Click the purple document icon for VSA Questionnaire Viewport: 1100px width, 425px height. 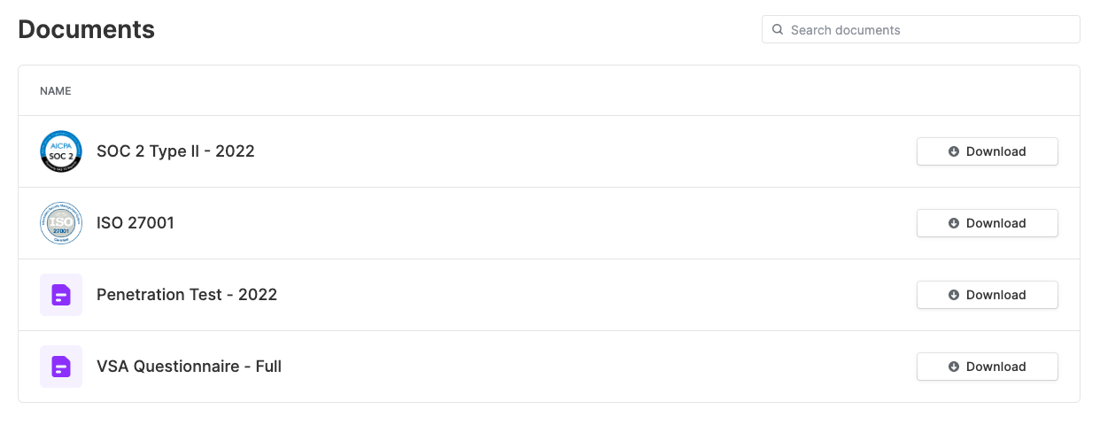[61, 367]
